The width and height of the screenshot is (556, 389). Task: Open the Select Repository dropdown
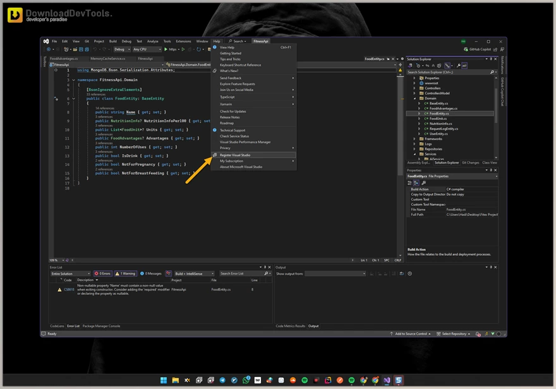pos(455,333)
